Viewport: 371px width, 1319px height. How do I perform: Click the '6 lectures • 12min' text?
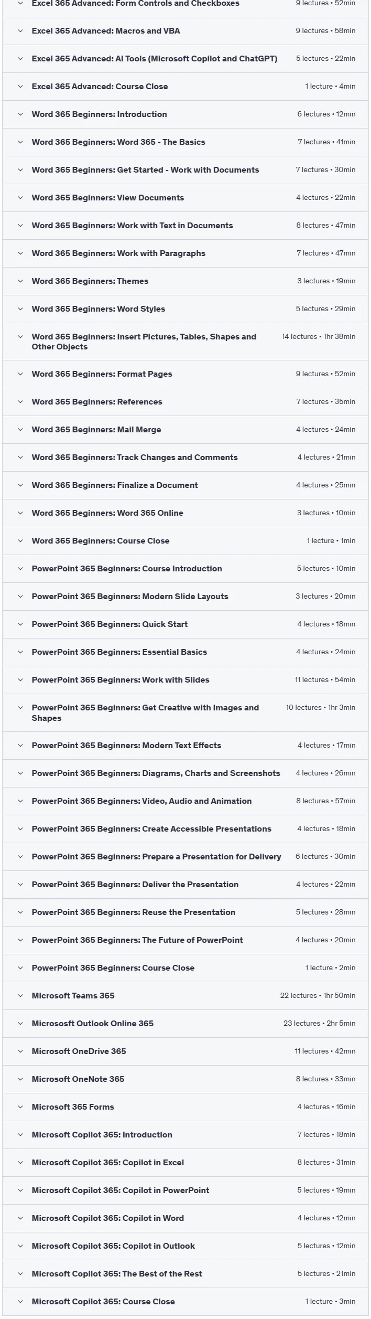point(326,114)
